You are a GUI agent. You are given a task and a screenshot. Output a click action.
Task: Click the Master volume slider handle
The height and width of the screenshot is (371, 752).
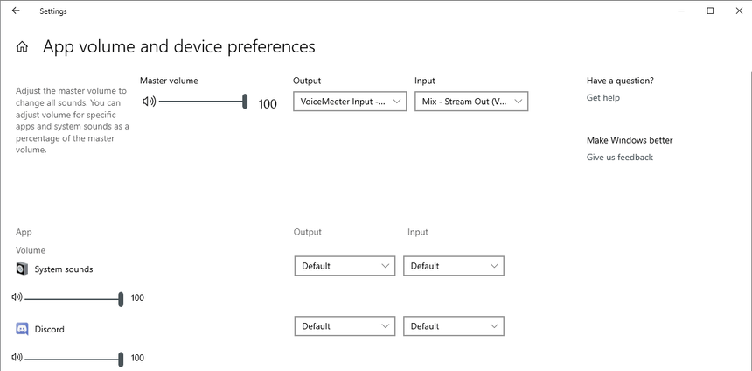[246, 101]
